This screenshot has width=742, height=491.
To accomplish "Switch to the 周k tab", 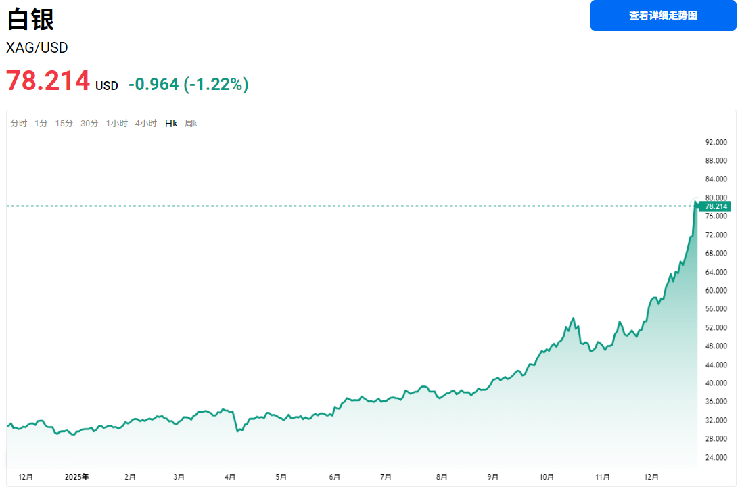I will pyautogui.click(x=190, y=123).
